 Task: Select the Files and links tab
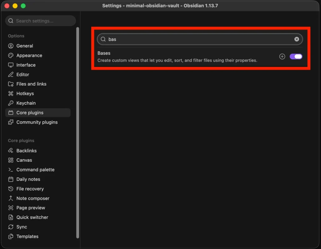[x=38, y=84]
